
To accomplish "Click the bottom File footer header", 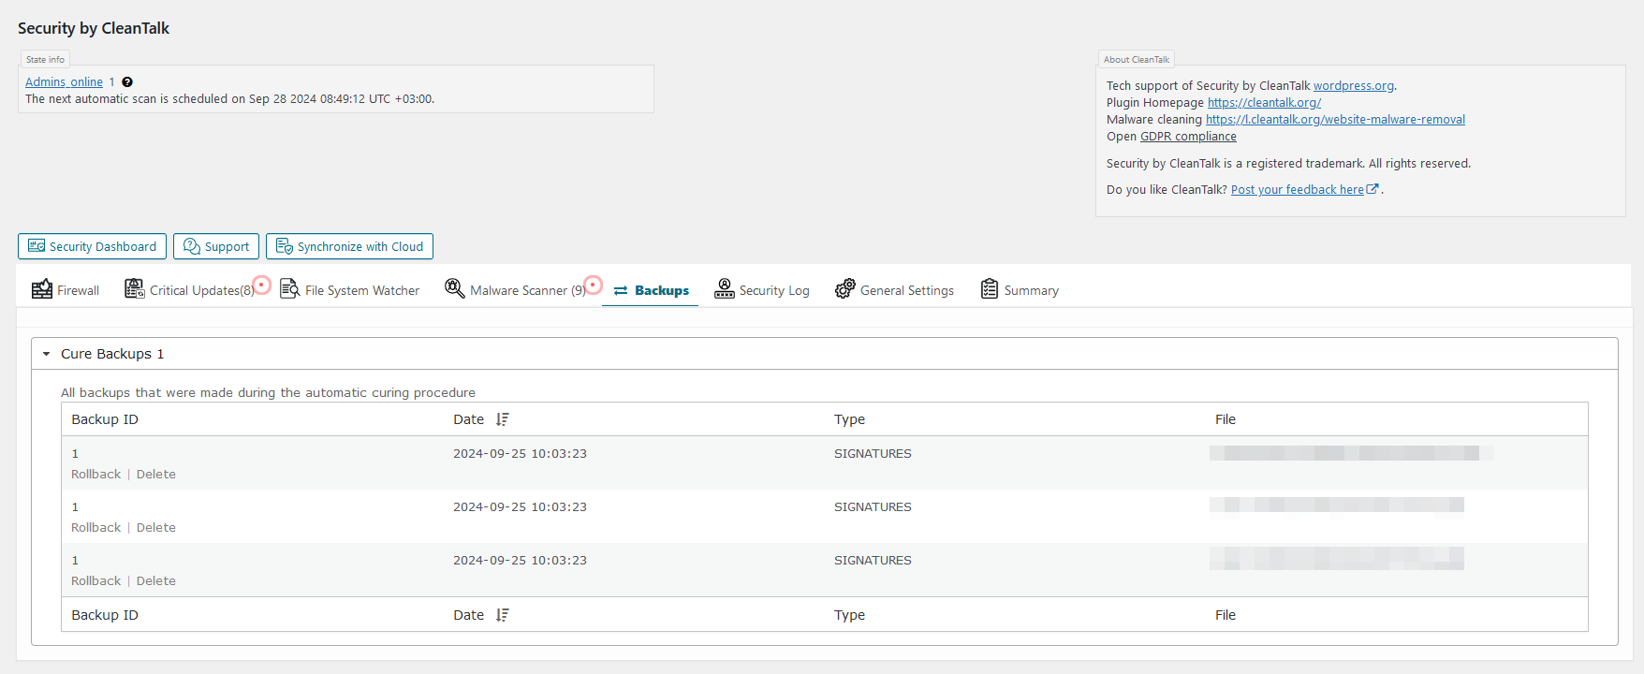I will [x=1226, y=615].
